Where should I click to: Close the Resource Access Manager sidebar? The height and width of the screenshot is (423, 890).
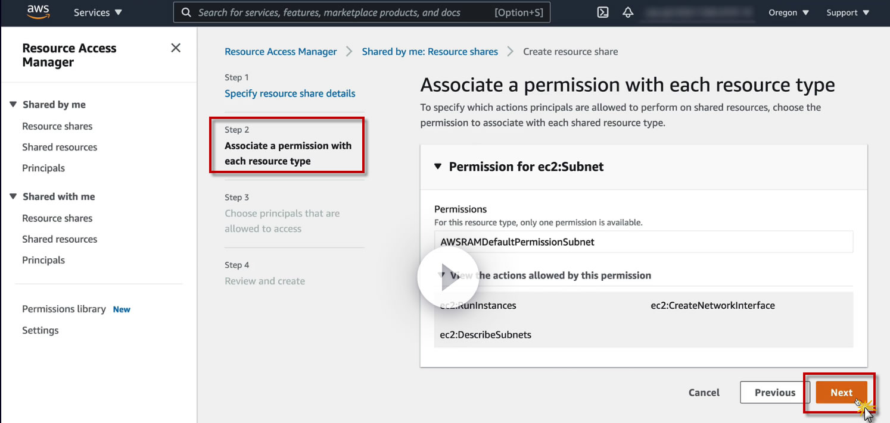(176, 48)
